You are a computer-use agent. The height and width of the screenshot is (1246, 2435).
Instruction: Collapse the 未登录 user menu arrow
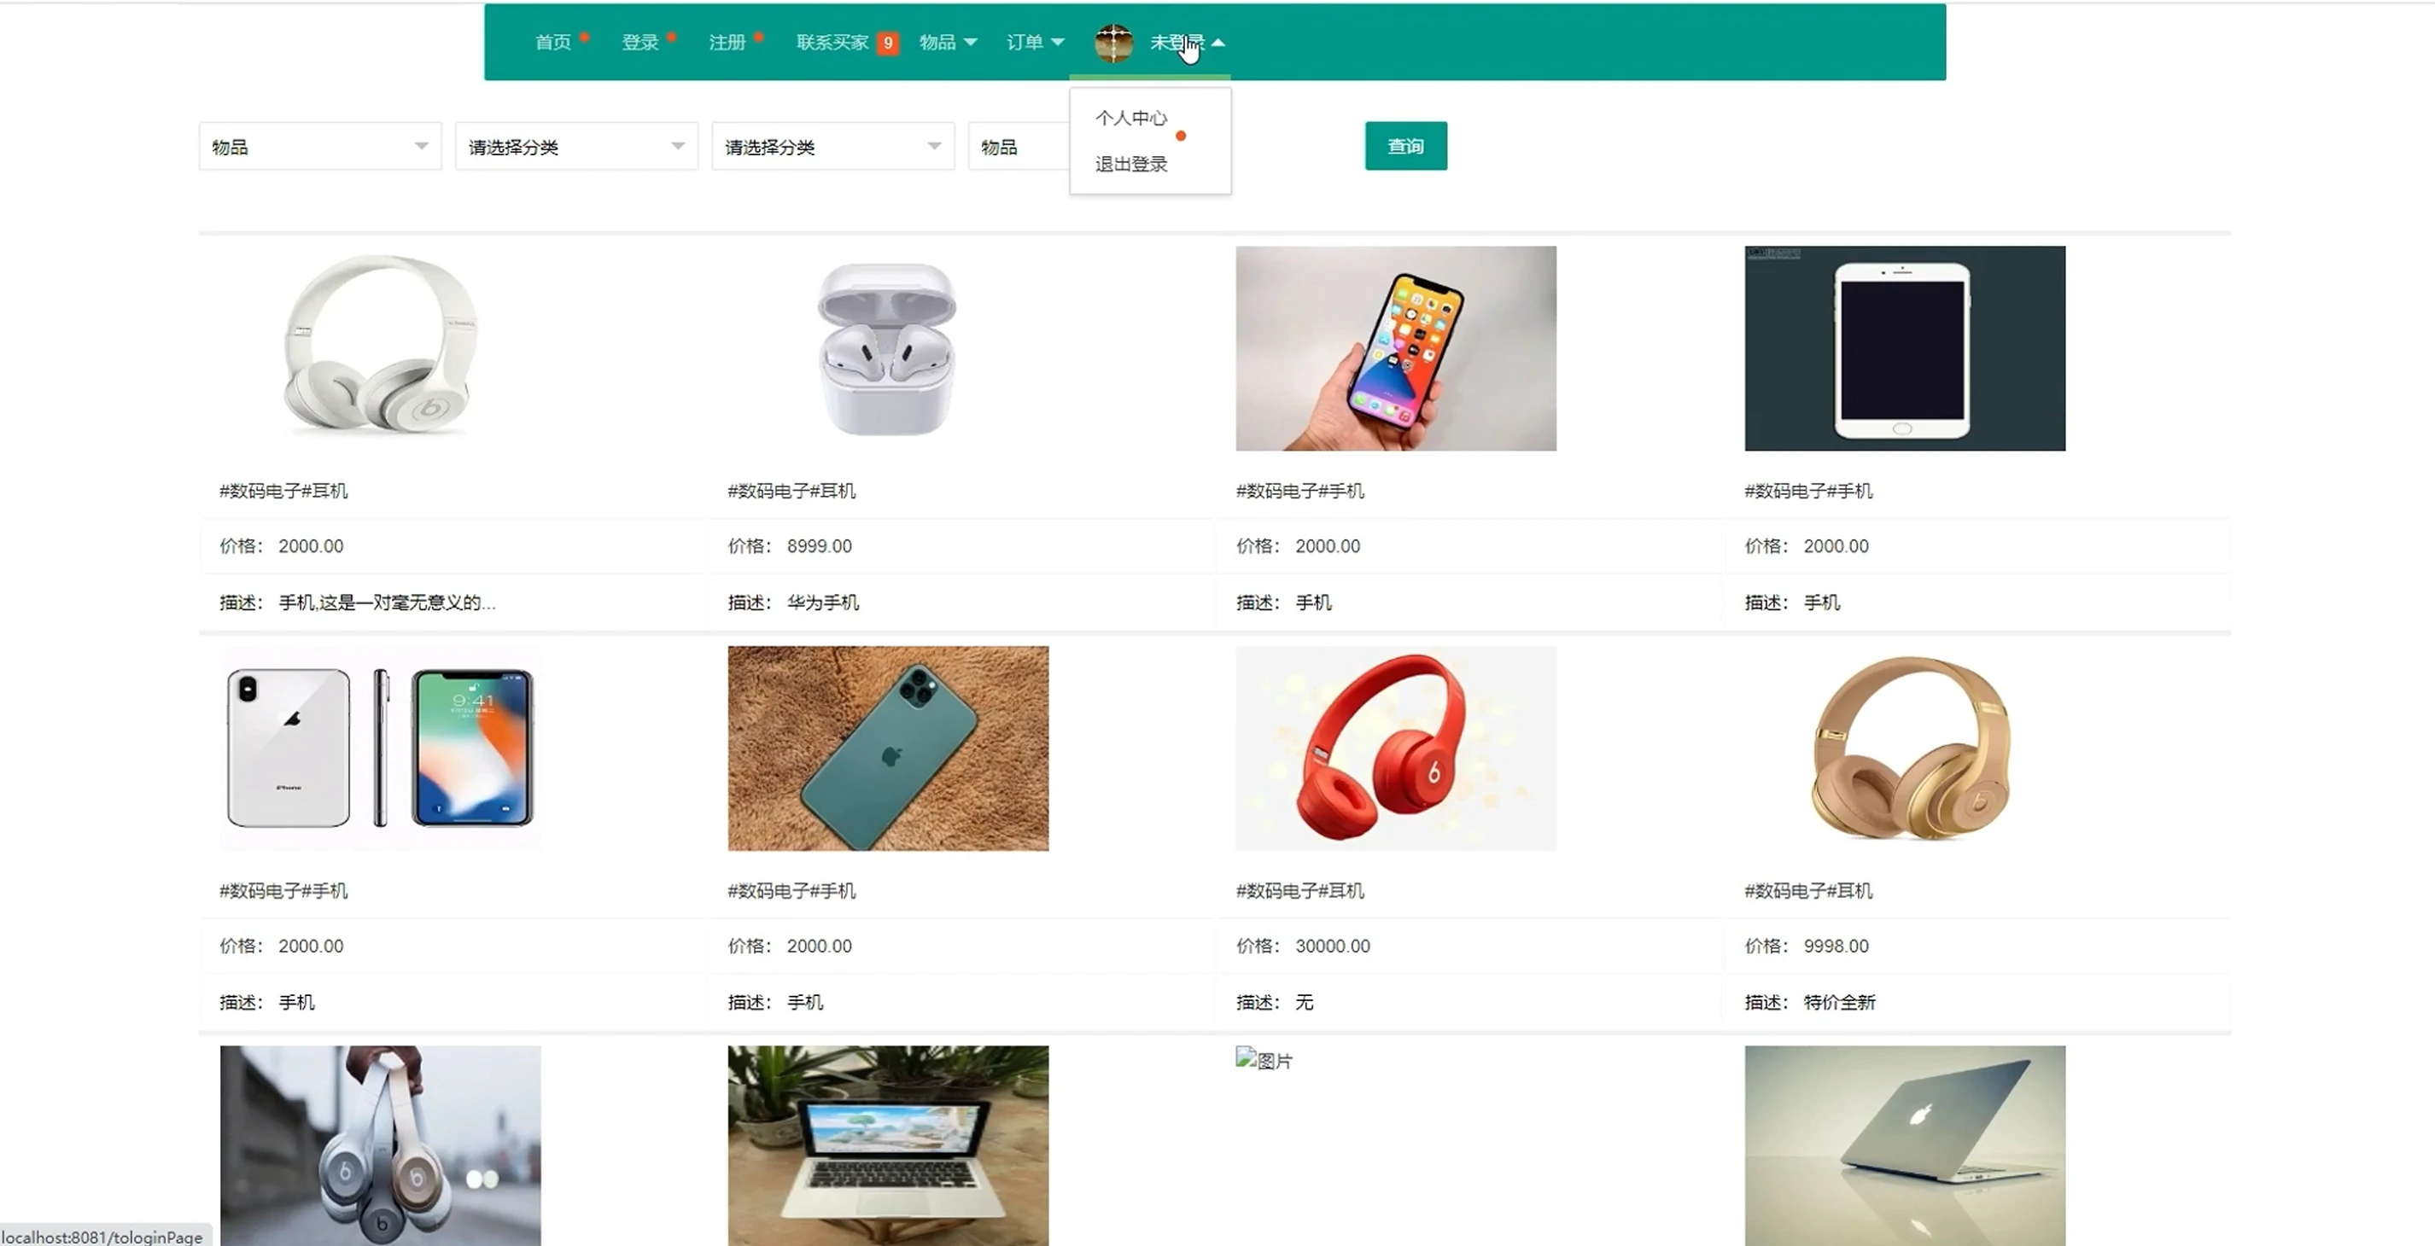click(x=1217, y=43)
